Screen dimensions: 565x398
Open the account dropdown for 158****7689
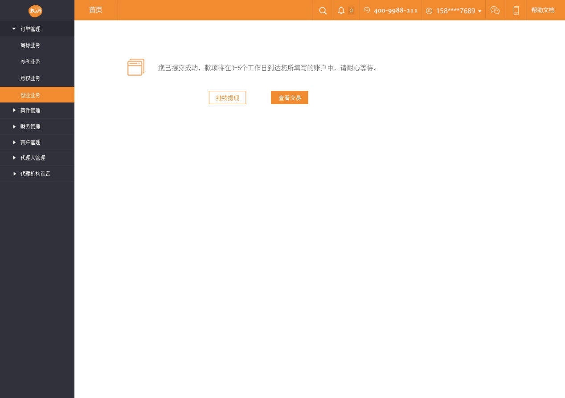coord(455,11)
